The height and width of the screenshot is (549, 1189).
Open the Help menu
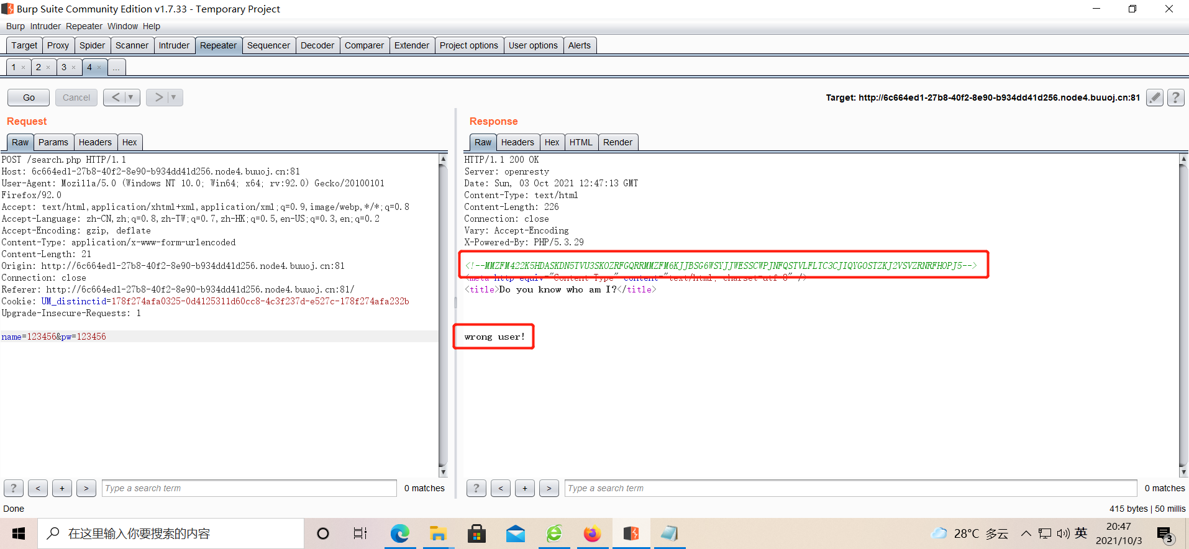pyautogui.click(x=152, y=26)
